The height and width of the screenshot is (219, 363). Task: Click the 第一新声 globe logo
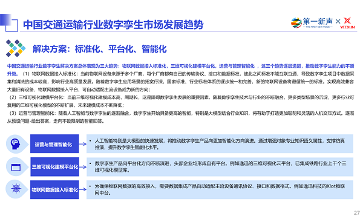click(296, 23)
